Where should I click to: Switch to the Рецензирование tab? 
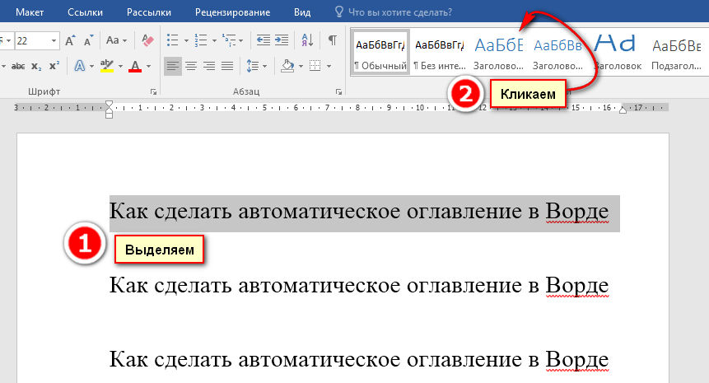point(232,12)
